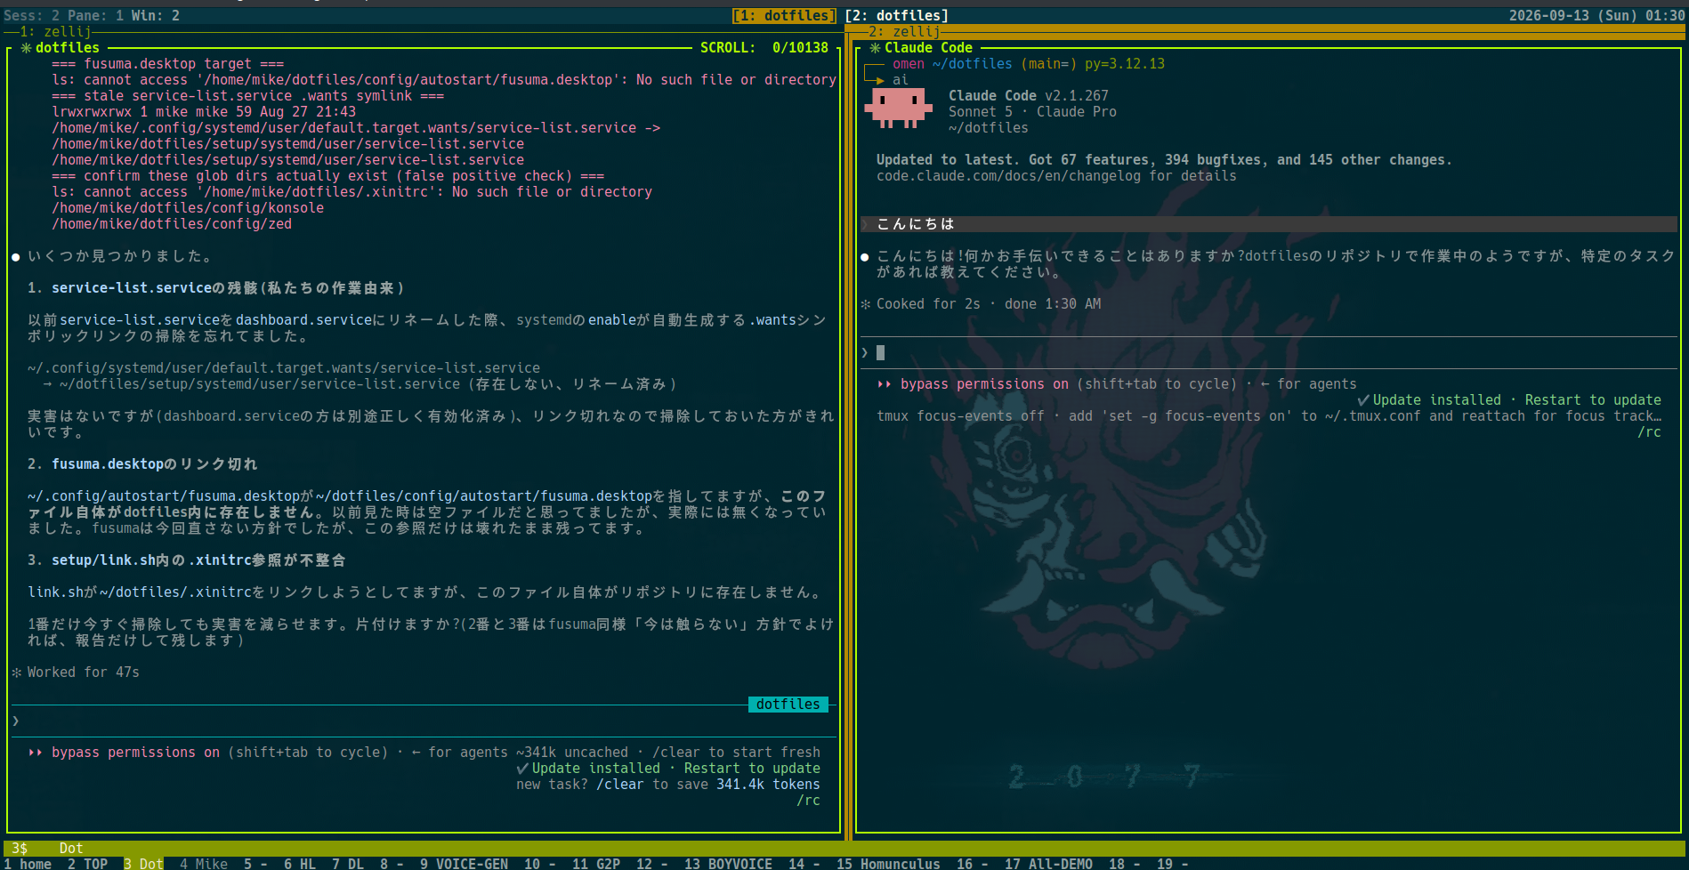The height and width of the screenshot is (870, 1689).
Task: Select tmux window '1 home'
Action: tap(28, 864)
